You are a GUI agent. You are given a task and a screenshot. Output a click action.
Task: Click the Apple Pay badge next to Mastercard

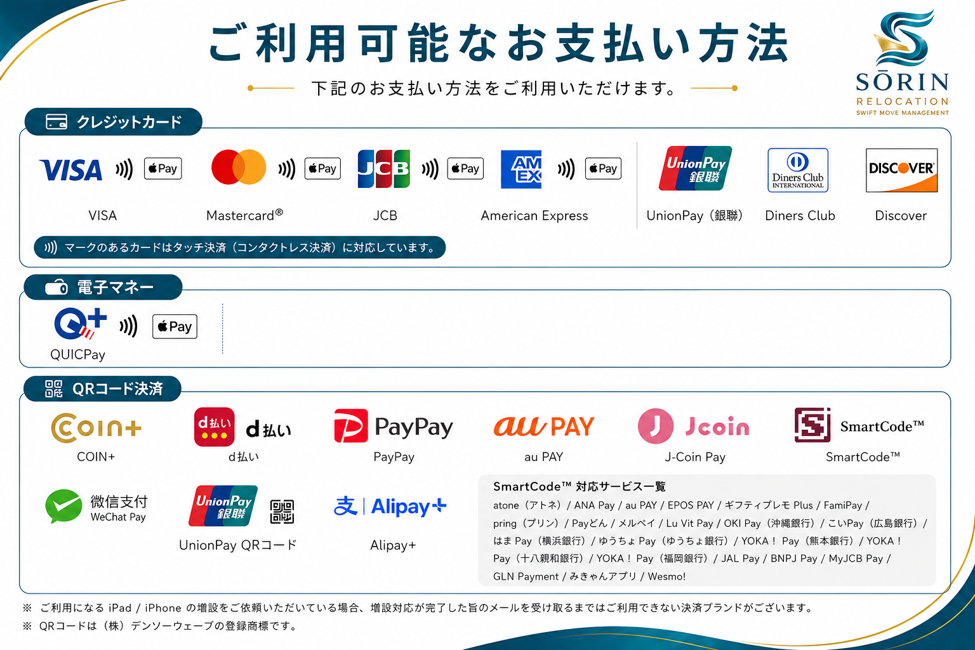pyautogui.click(x=322, y=169)
